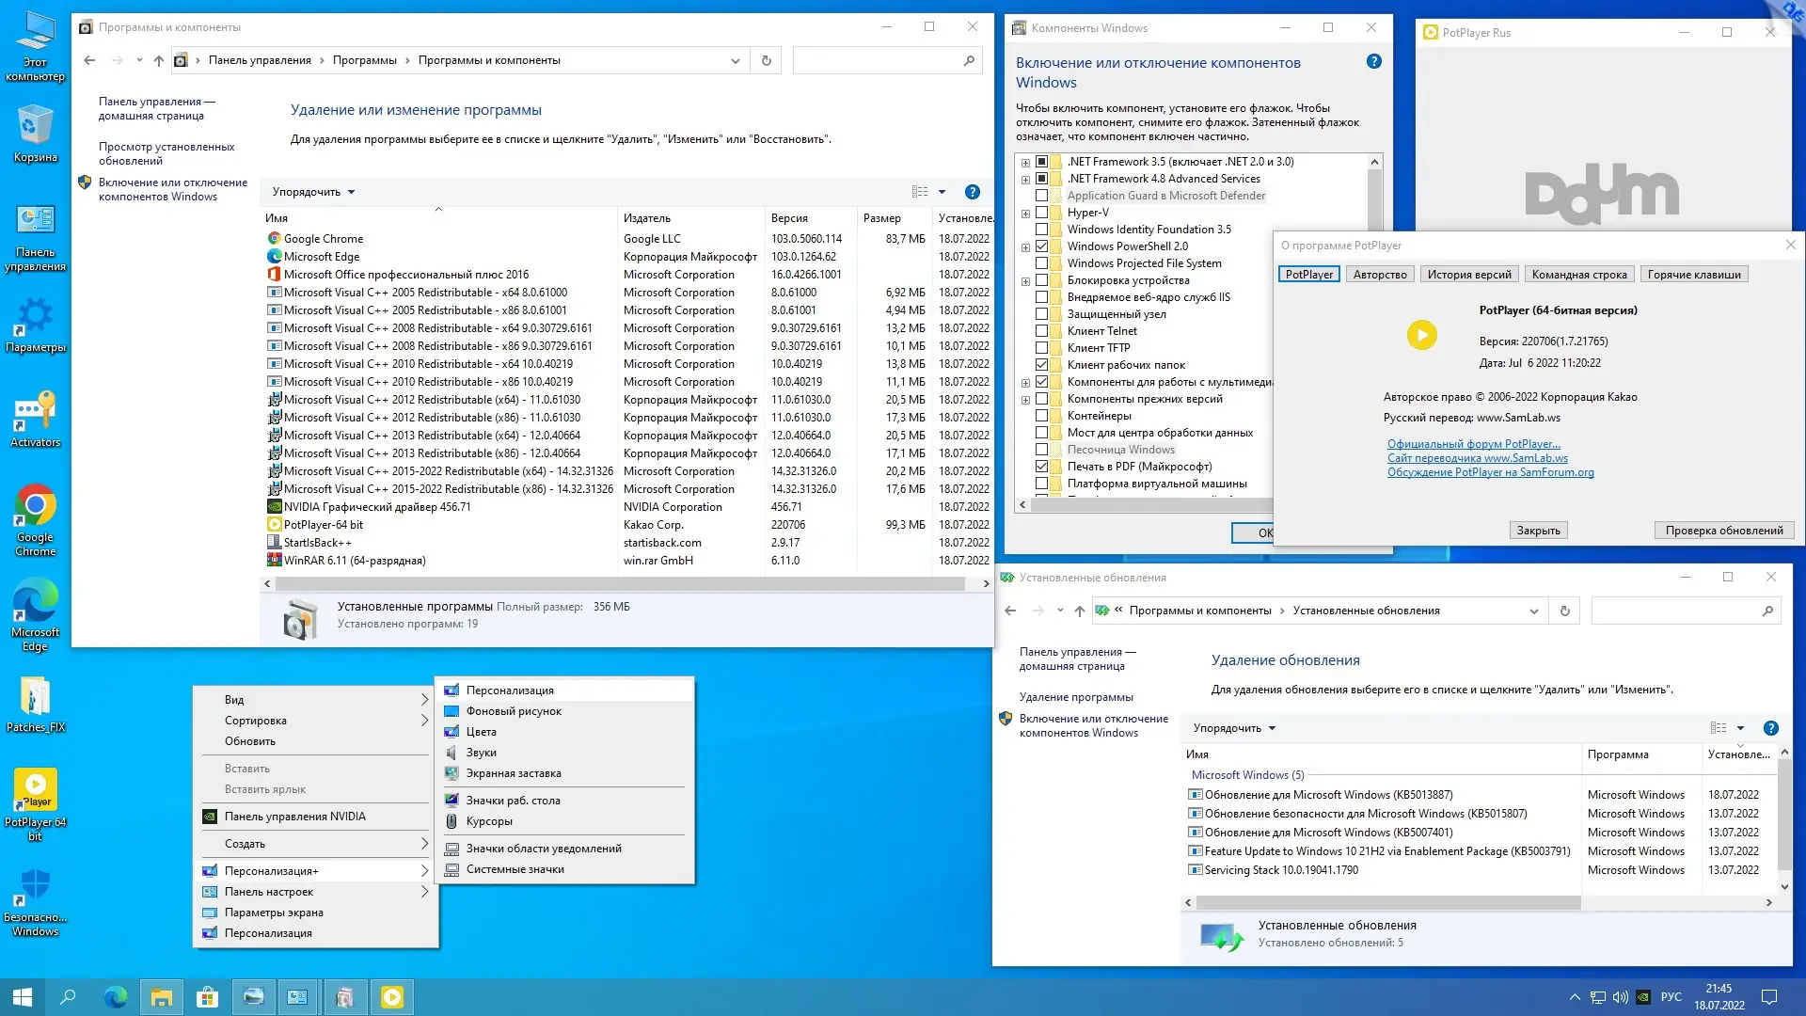
Task: Click PotPlayer yellow play logo
Action: 1421,336
